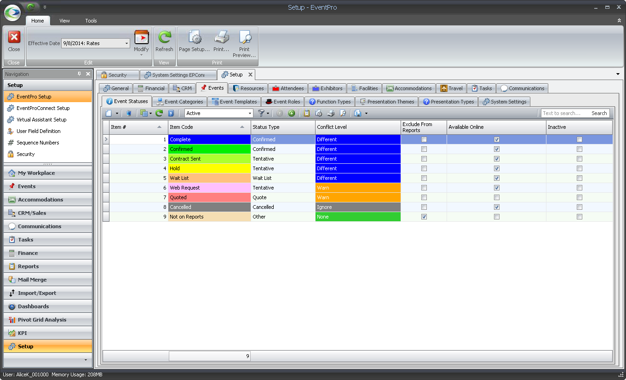Click the green refresh icon in grid toolbar
Screen dimensions: 626x380
(159, 113)
